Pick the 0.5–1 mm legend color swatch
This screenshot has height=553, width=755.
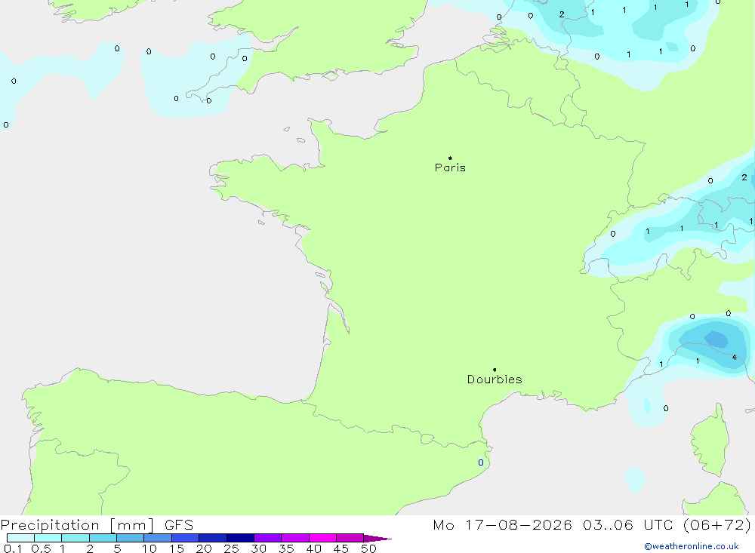coord(48,538)
